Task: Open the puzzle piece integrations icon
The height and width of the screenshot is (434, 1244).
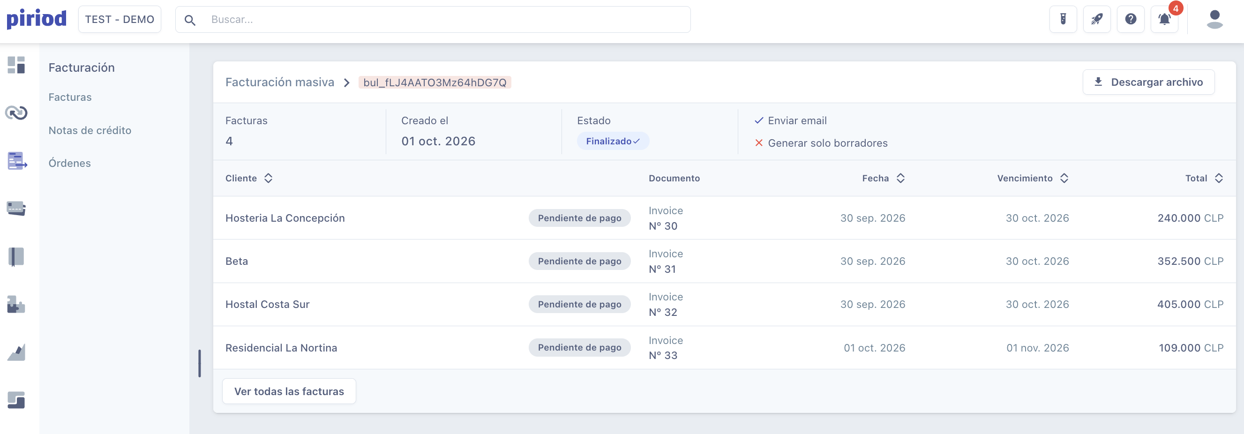Action: (x=16, y=304)
